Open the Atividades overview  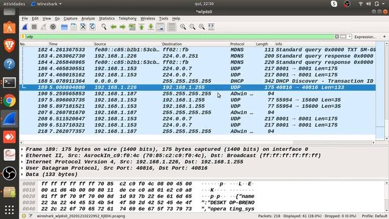tap(14, 4)
